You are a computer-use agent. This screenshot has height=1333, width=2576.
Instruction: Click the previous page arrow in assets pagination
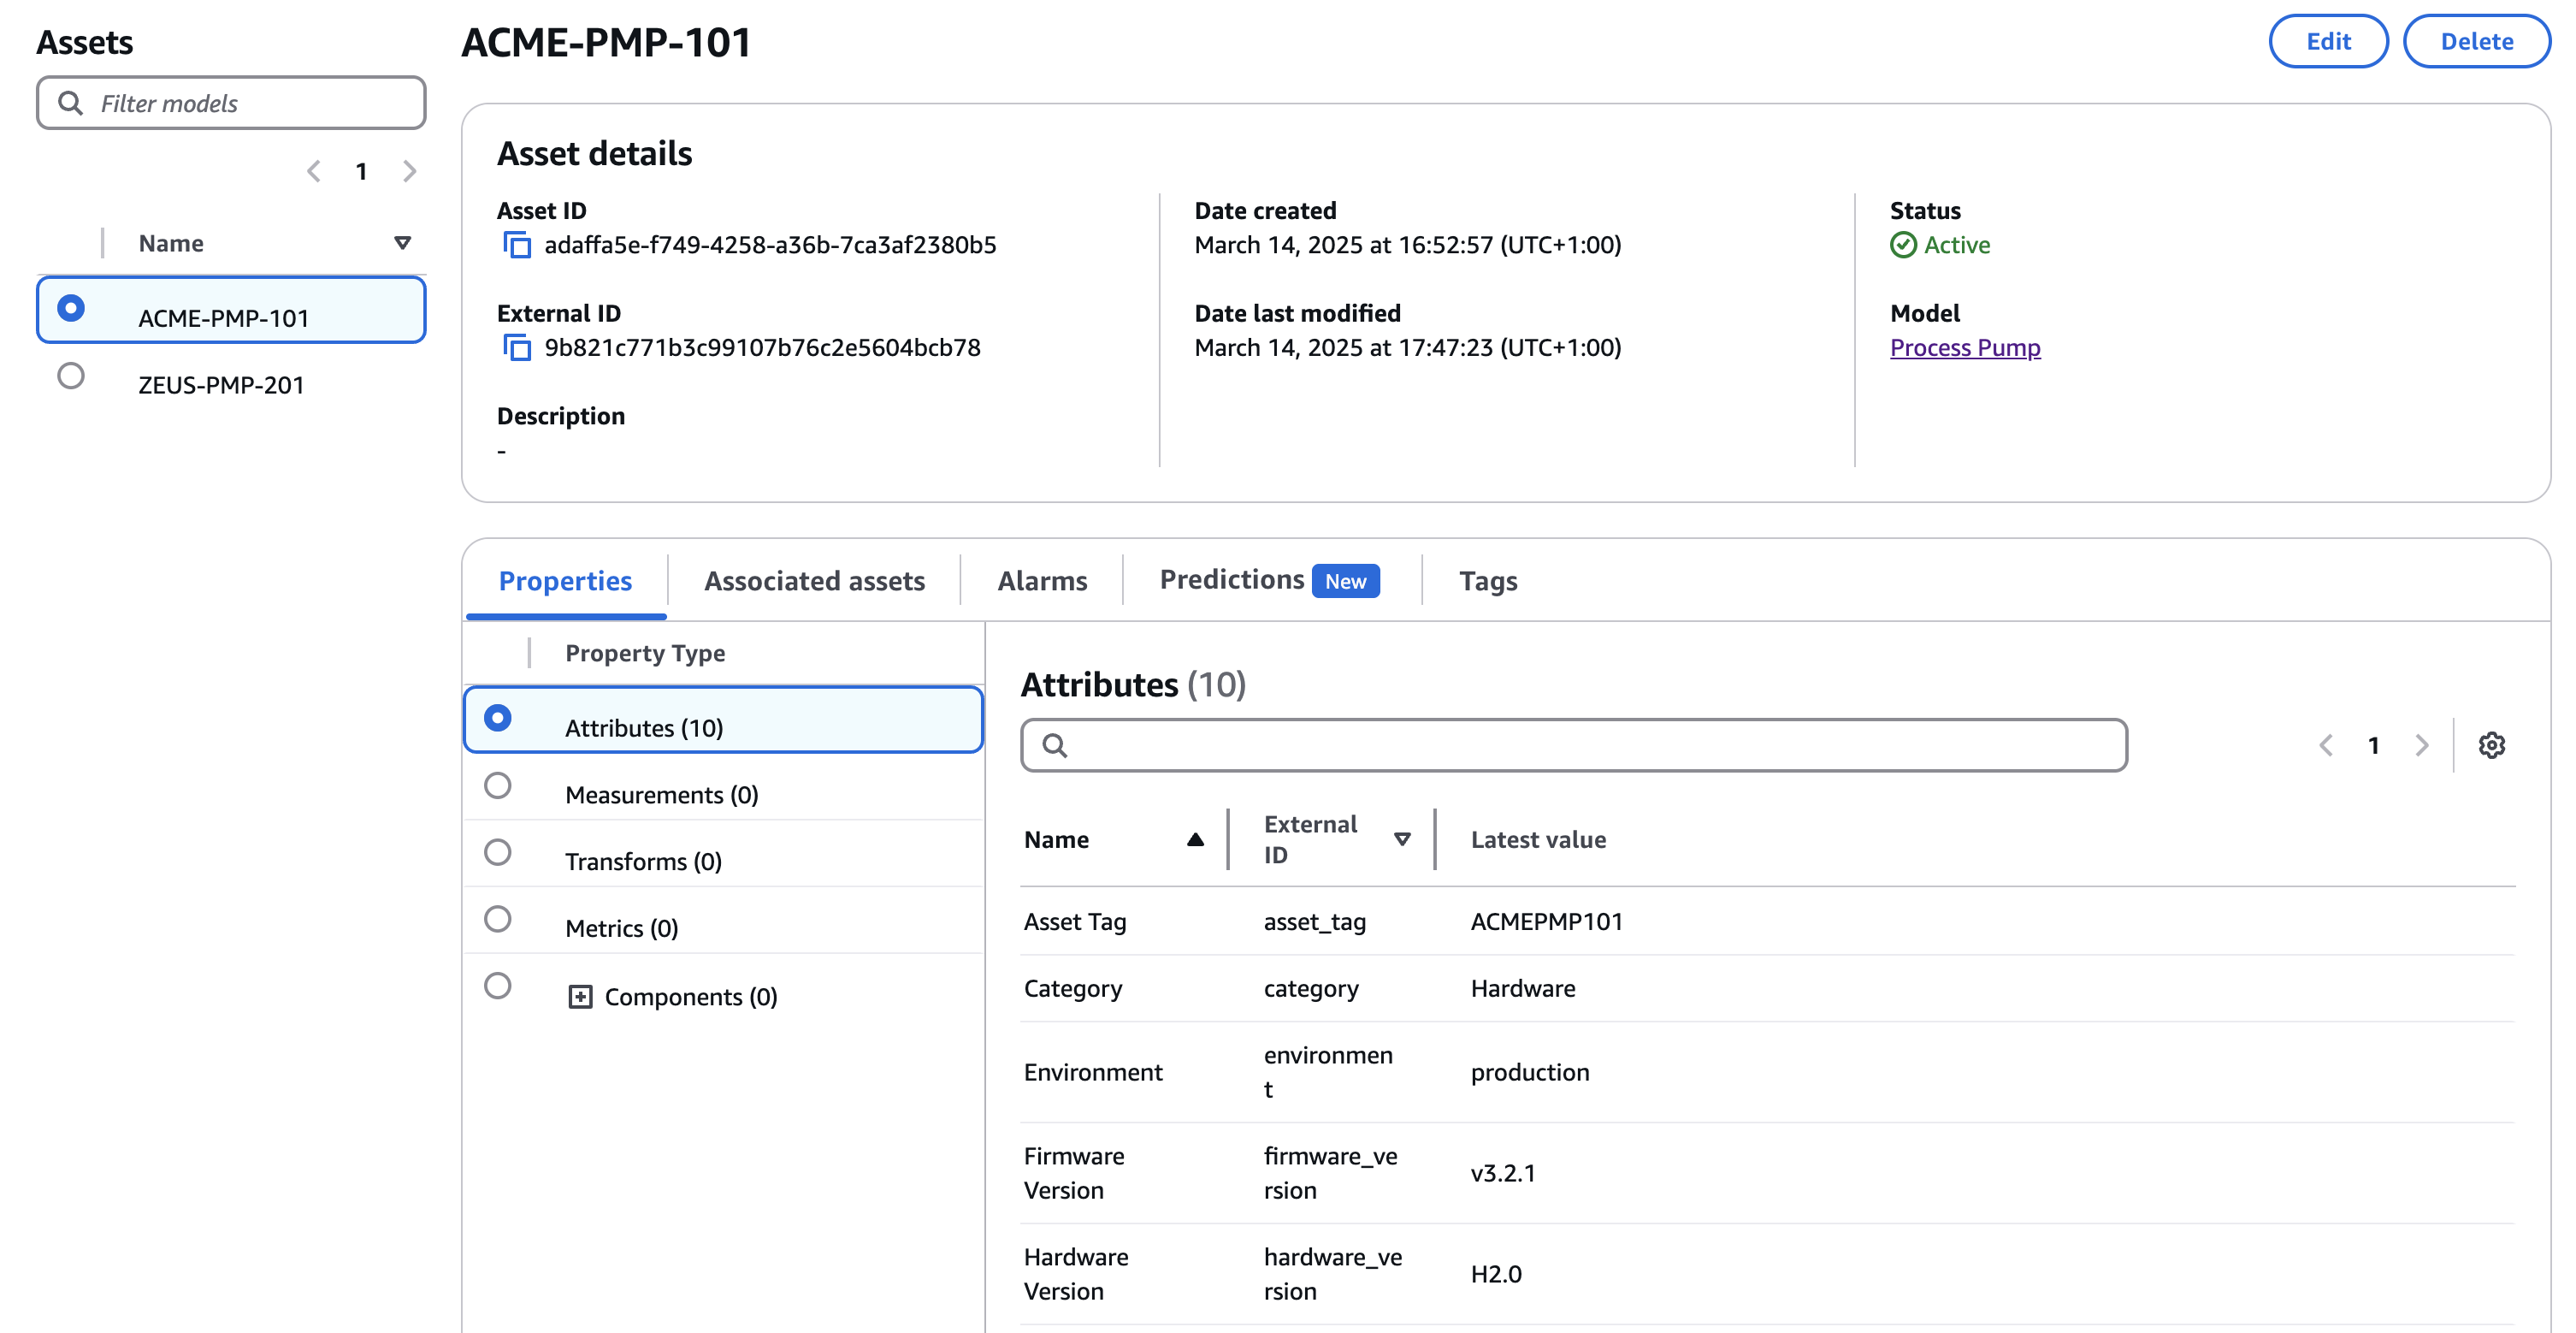(x=313, y=170)
